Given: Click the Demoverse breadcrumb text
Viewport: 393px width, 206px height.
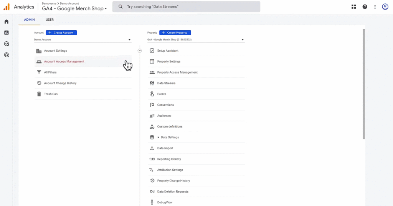Looking at the screenshot, I should click(x=49, y=3).
